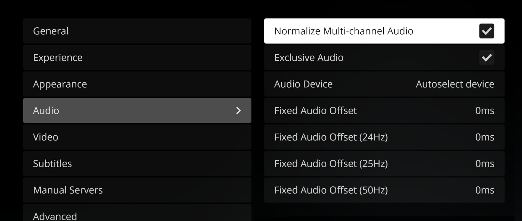Toggle the Normalize Multi-channel Audio checkbox

pyautogui.click(x=486, y=31)
